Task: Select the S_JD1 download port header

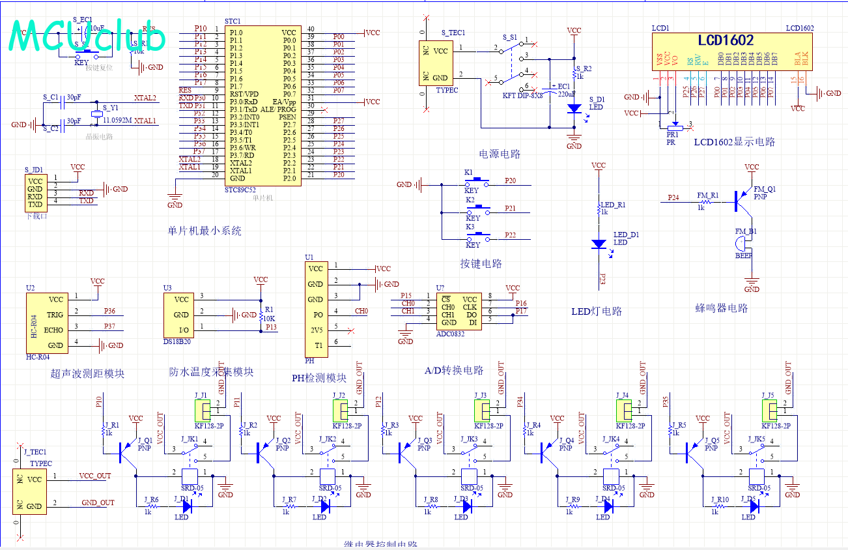Action: coord(35,192)
